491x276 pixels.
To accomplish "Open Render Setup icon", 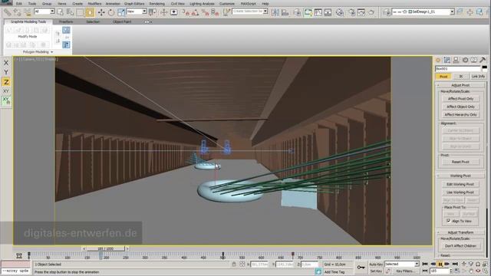I will 352,12.
